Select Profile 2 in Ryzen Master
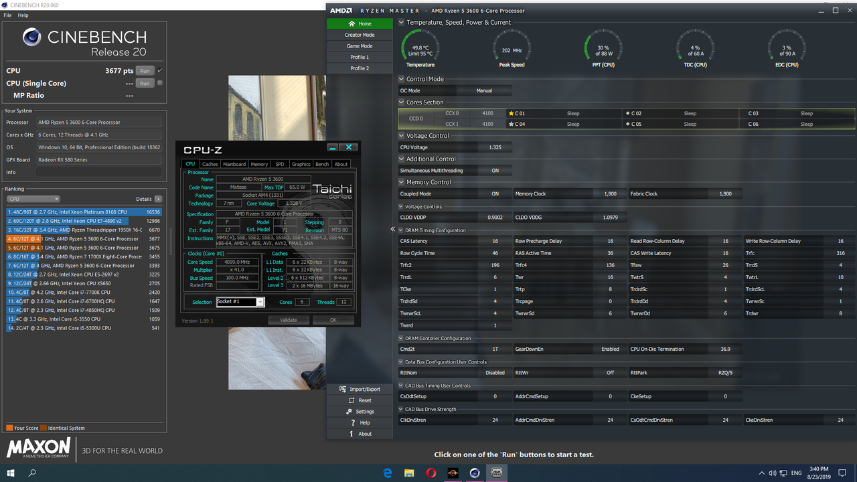 (x=360, y=68)
